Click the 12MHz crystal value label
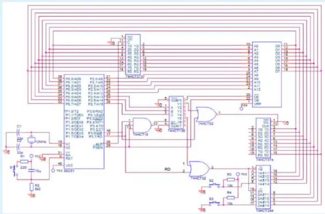This screenshot has height=214, width=325. 41,142
